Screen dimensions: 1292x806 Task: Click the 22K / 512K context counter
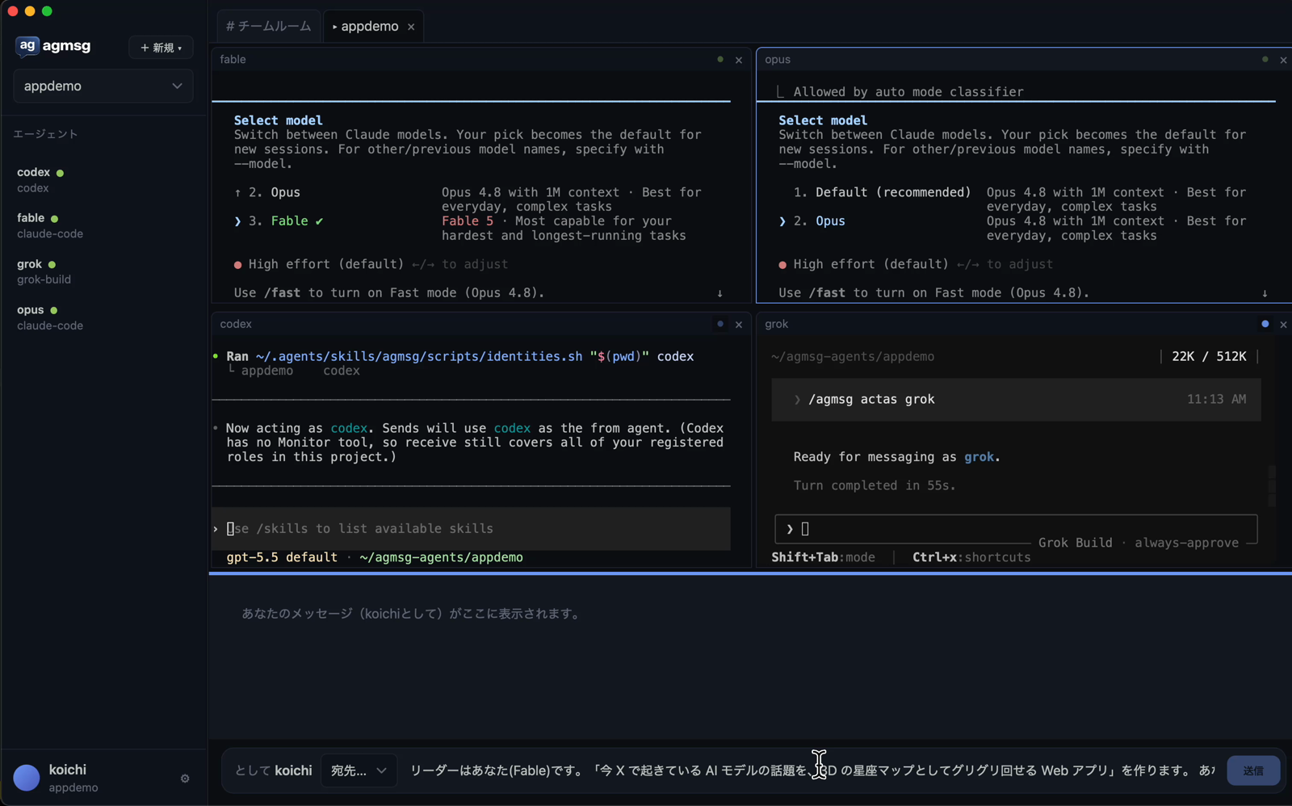[x=1209, y=356]
